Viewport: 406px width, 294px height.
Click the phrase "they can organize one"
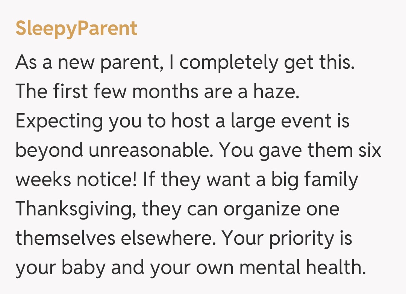(241, 209)
